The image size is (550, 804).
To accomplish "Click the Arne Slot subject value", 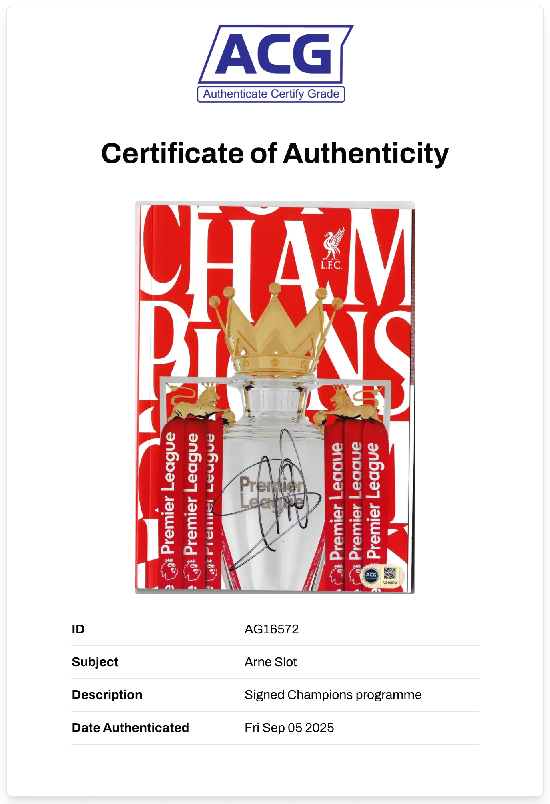I will click(271, 662).
